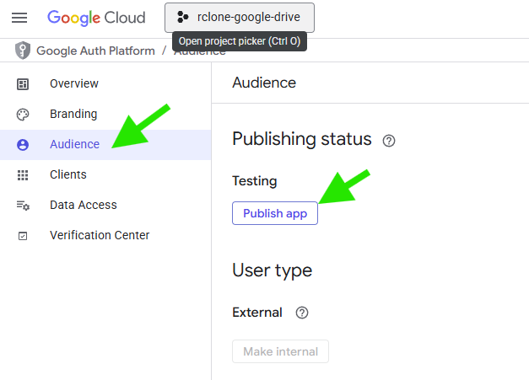Click the Audience page heading

[264, 83]
